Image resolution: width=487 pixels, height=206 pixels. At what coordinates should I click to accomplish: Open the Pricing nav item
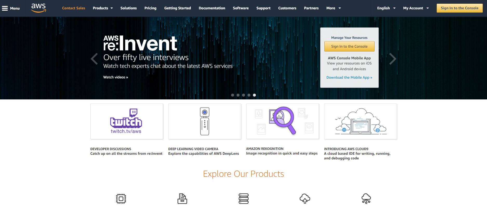[x=150, y=8]
